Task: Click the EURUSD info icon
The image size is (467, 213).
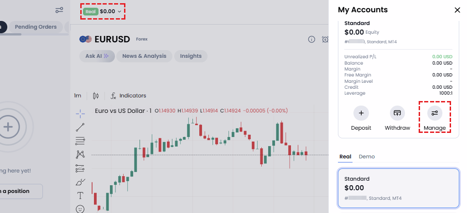Action: pyautogui.click(x=311, y=39)
